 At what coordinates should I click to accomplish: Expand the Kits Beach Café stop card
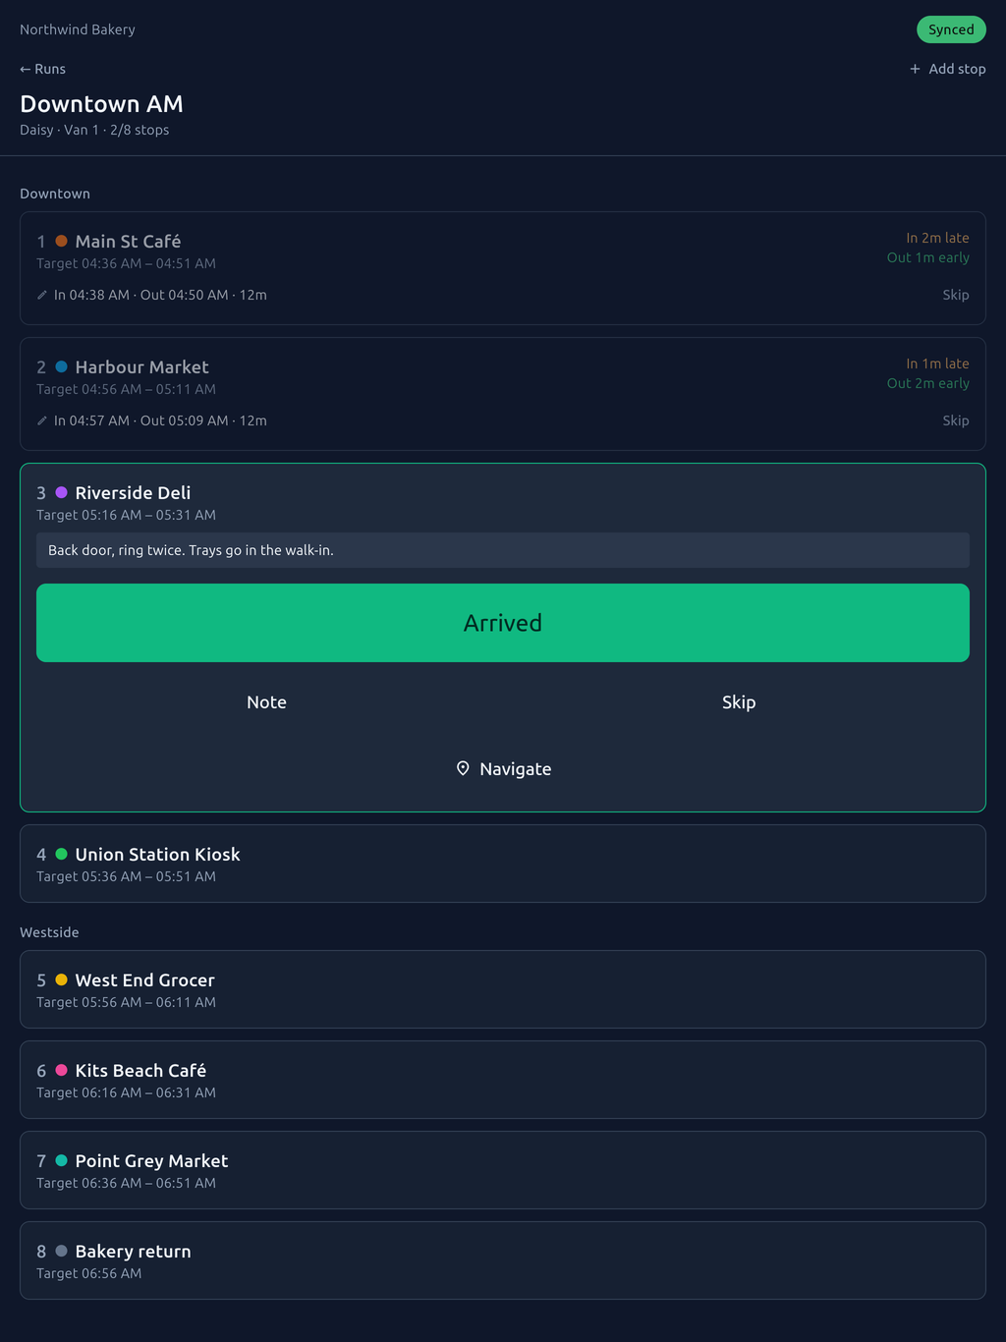click(503, 1080)
